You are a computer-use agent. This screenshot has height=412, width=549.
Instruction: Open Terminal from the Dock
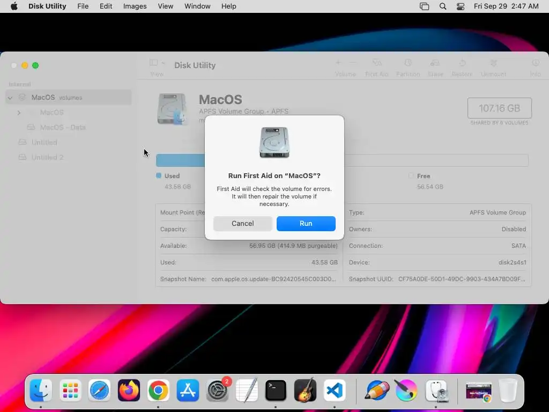[276, 391]
